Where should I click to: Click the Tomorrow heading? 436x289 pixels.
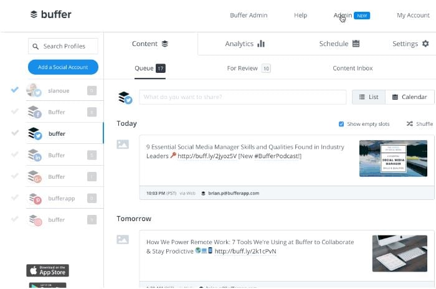[134, 219]
